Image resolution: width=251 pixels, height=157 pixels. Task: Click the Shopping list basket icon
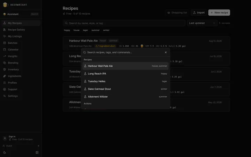[x=169, y=13]
